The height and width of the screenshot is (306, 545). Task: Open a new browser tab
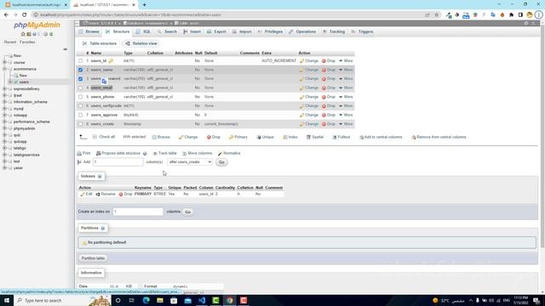(x=144, y=5)
